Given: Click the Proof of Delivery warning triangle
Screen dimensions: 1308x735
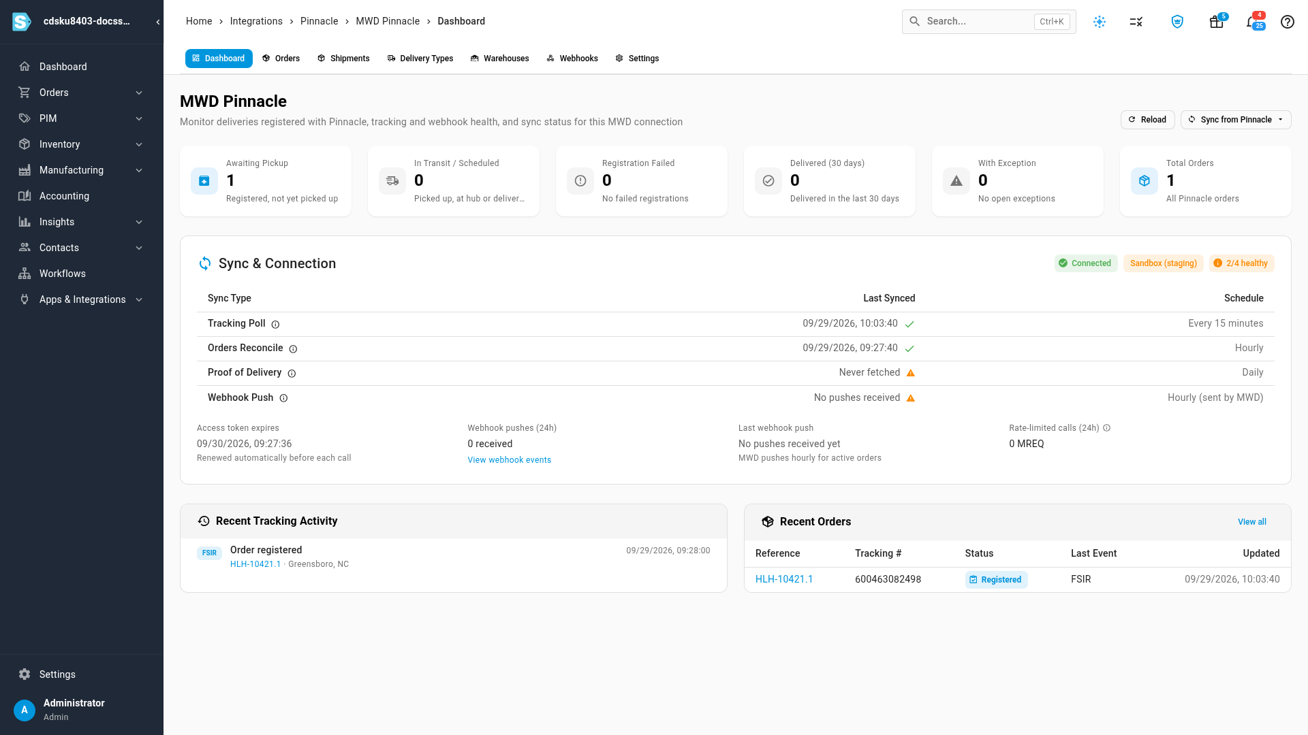Looking at the screenshot, I should click(911, 373).
